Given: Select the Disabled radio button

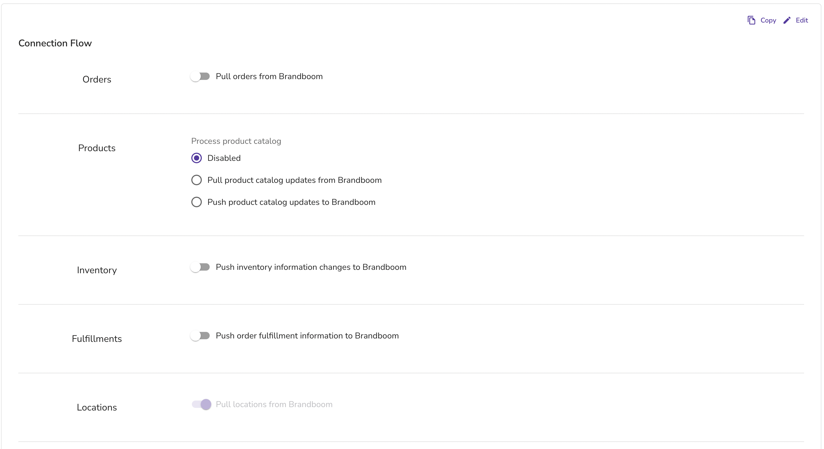Looking at the screenshot, I should pyautogui.click(x=196, y=158).
